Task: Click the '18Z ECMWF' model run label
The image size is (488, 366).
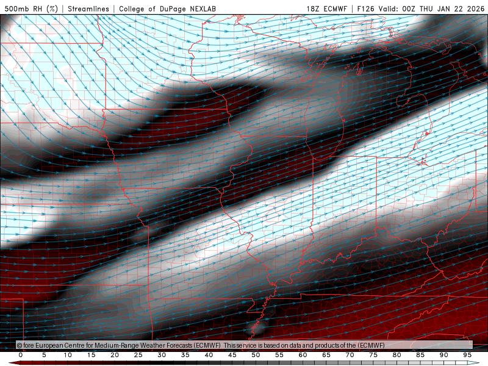Action: point(326,9)
